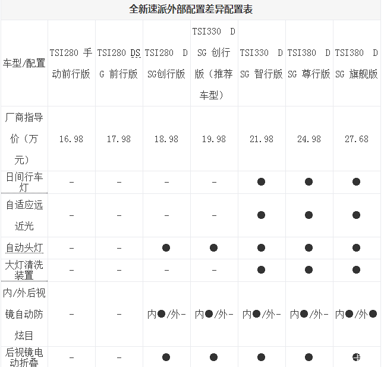Viewport: 384px width, 367px height.
Task: Select the TSI280 DSG 前行版 column header
Action: coord(119,63)
